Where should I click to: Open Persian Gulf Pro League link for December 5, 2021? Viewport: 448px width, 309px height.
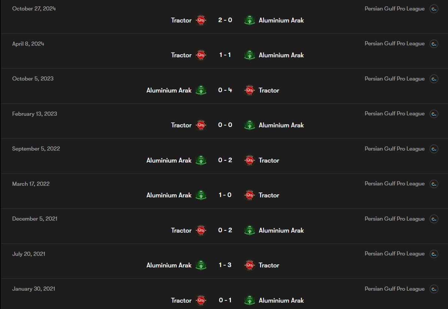(x=394, y=219)
